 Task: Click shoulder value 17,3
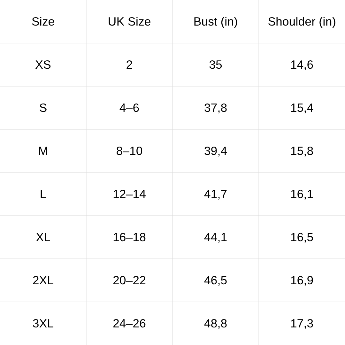pos(302,324)
